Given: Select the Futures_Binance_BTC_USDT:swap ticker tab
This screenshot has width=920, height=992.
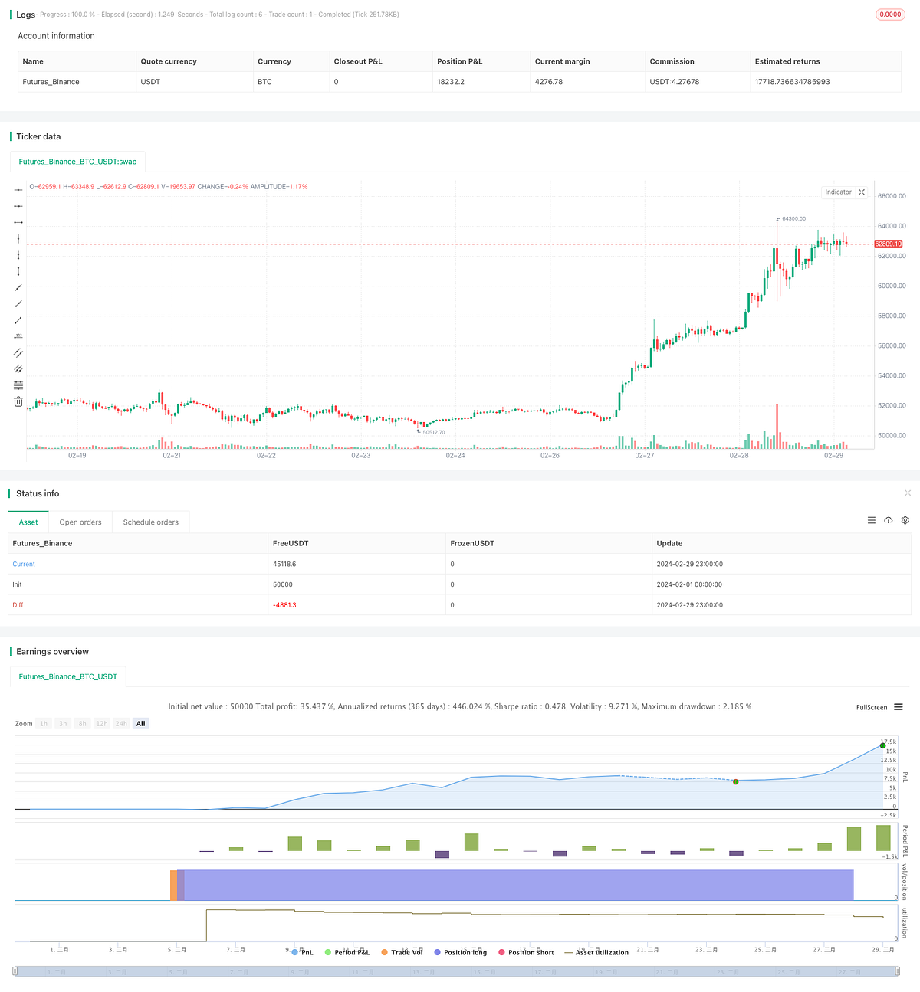Looking at the screenshot, I should coord(77,162).
